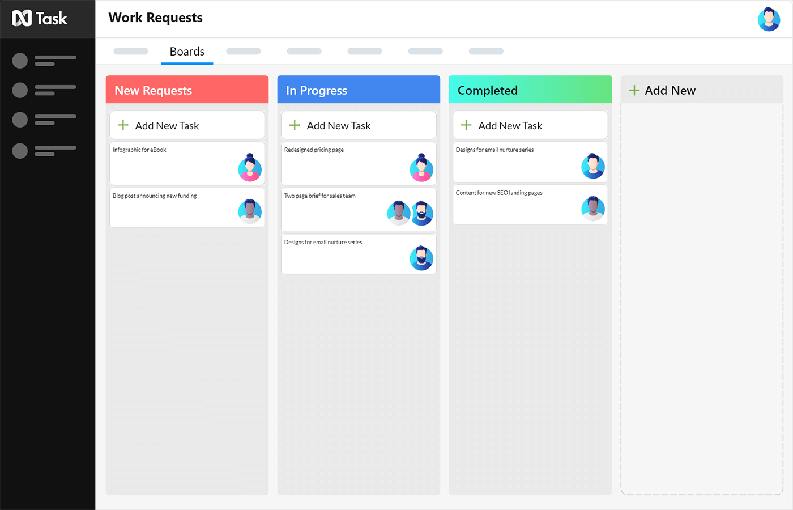This screenshot has width=793, height=510.
Task: Open the user profile avatar in header
Action: pos(768,19)
